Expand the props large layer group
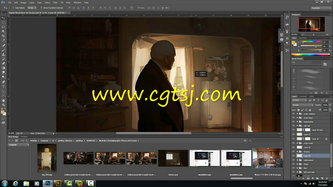Image resolution: width=333 pixels, height=187 pixels. coord(297,118)
